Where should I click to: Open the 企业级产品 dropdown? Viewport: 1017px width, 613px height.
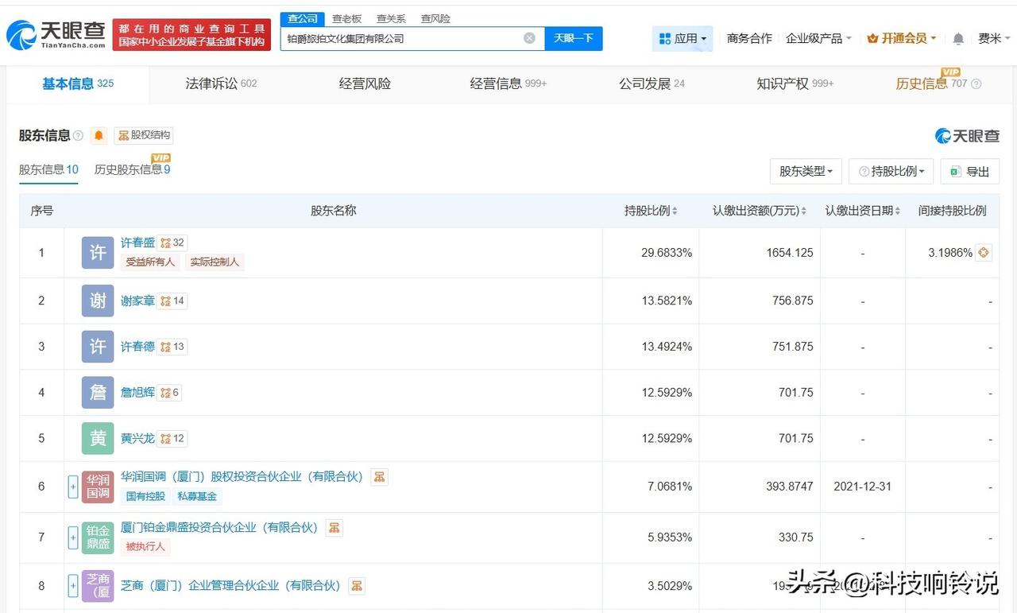click(x=818, y=38)
